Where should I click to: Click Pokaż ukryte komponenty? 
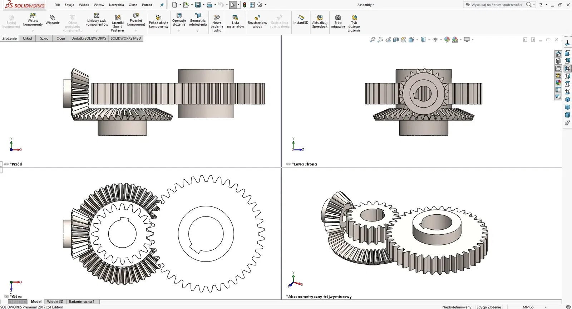(x=158, y=22)
